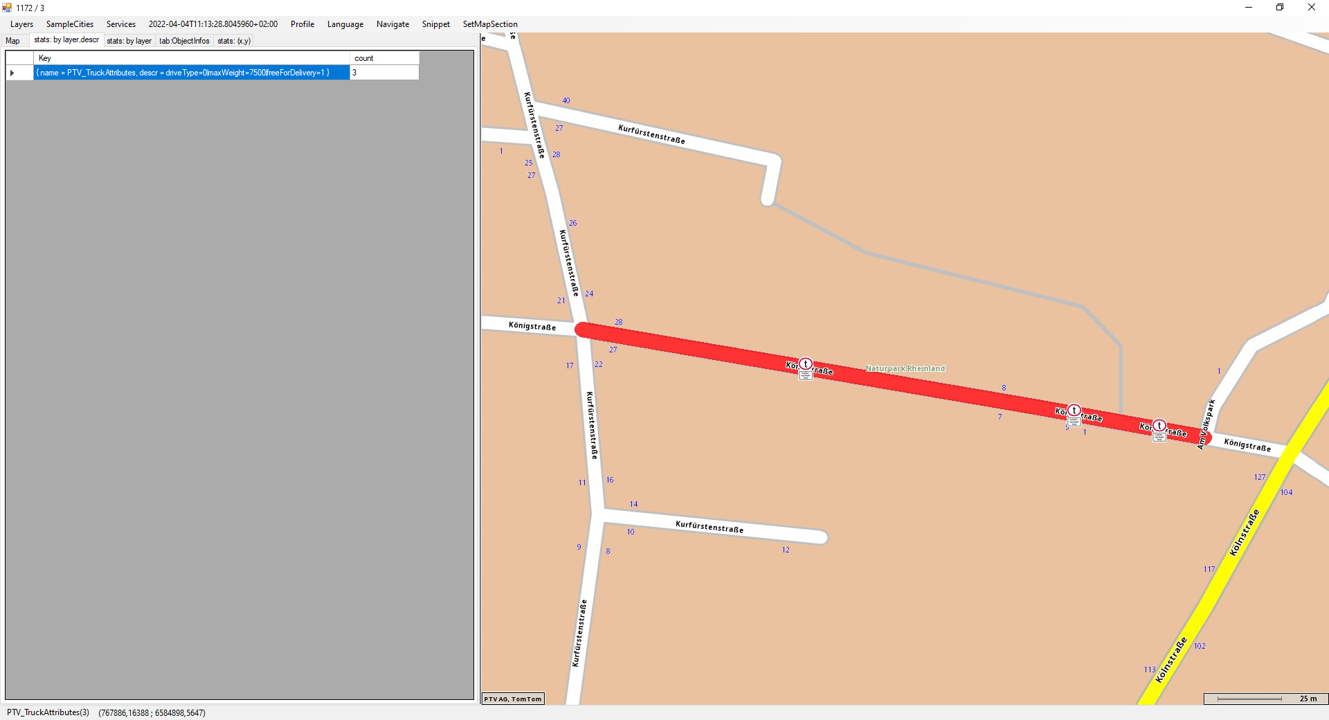Open the Services menu
The image size is (1329, 720).
coord(121,24)
